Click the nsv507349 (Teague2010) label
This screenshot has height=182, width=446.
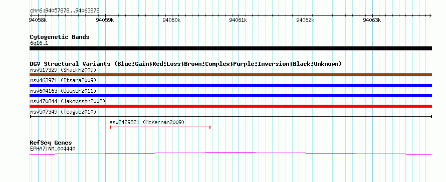[x=63, y=112]
